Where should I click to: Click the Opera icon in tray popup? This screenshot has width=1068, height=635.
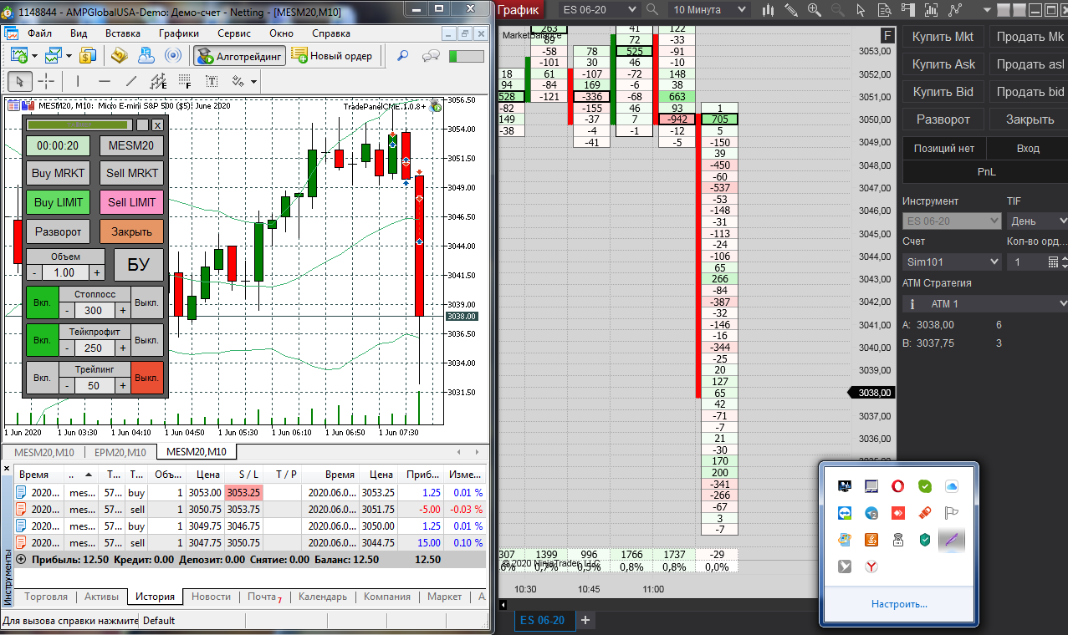(x=897, y=485)
